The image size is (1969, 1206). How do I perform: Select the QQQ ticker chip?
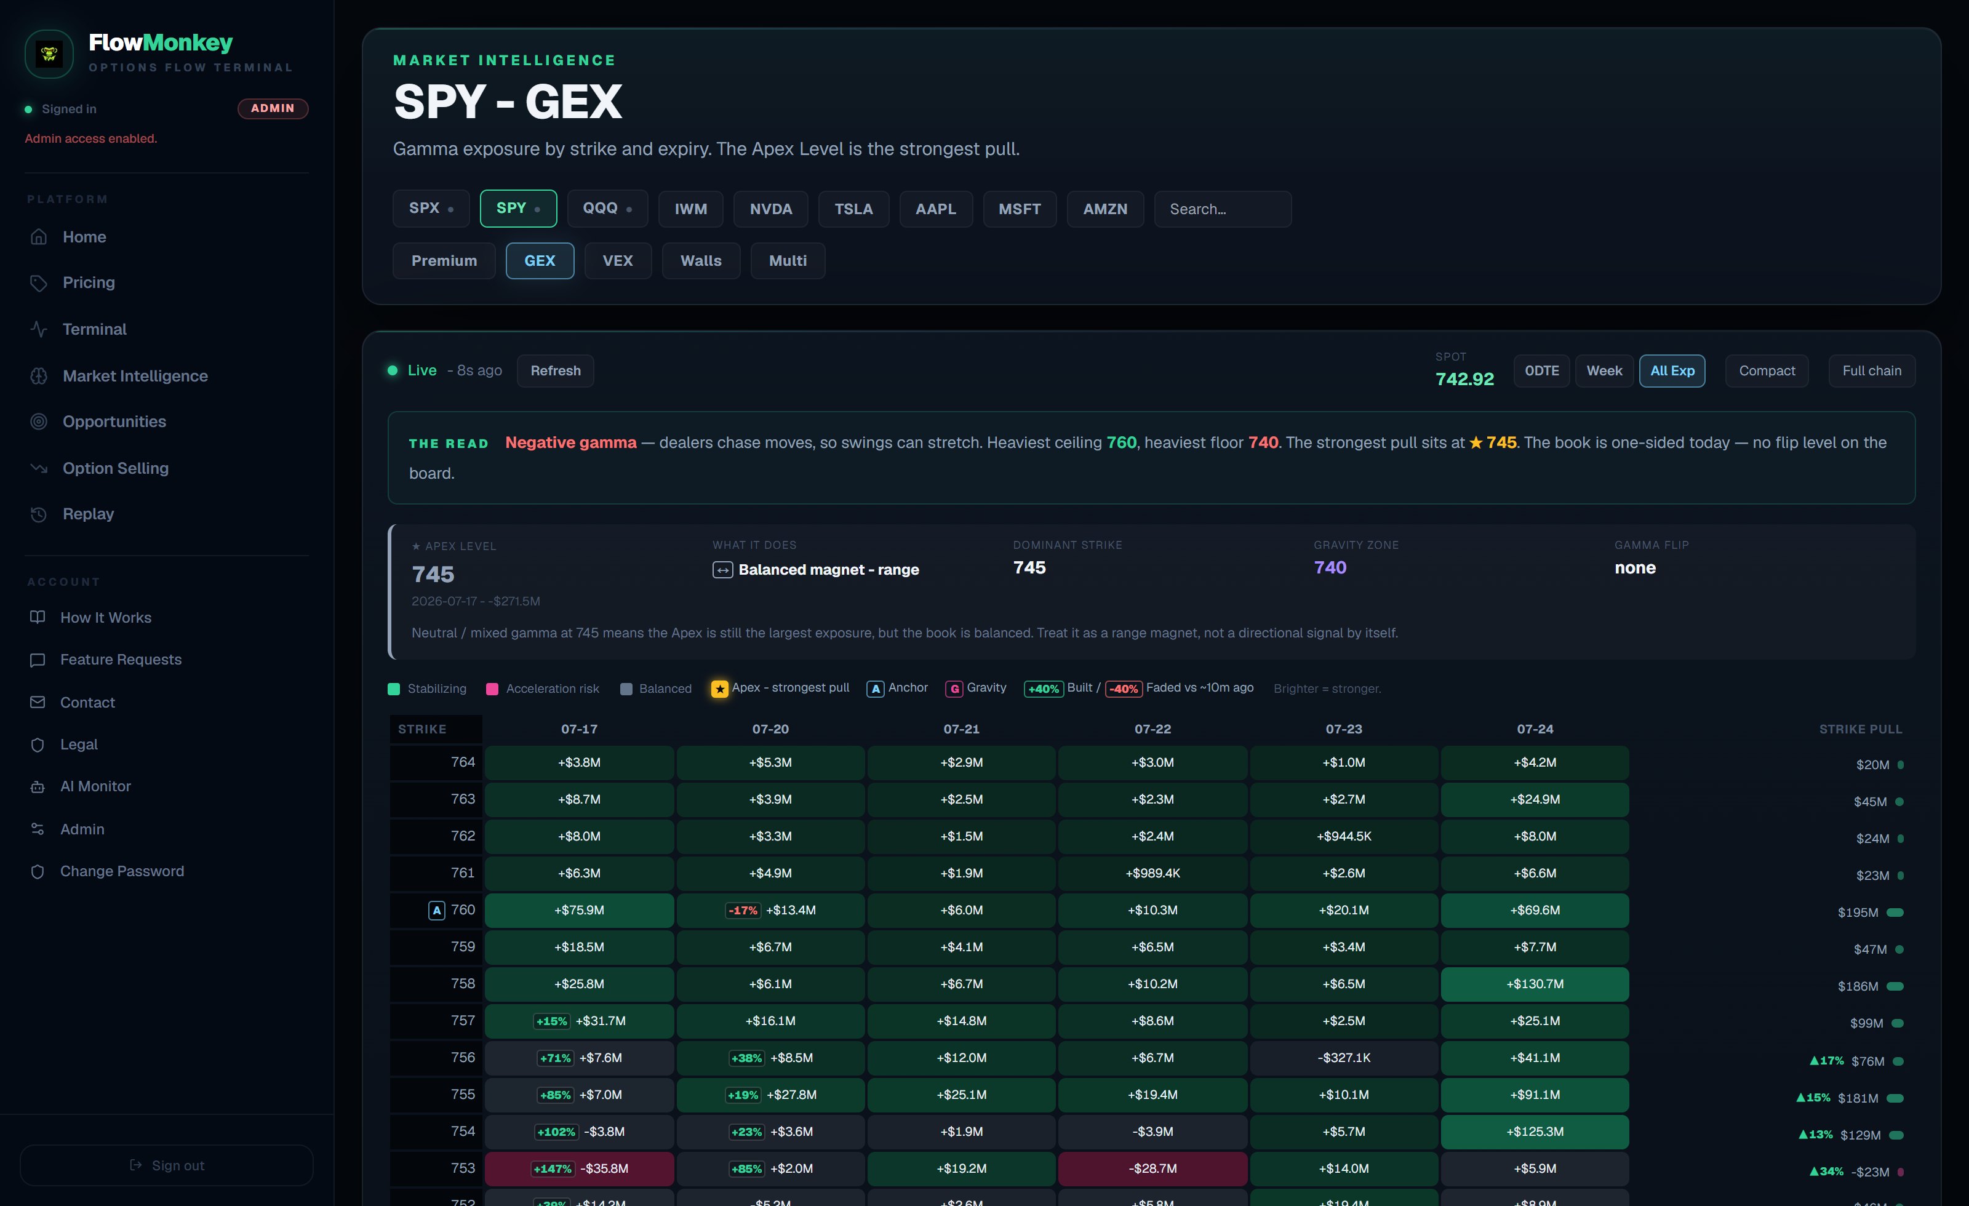607,209
